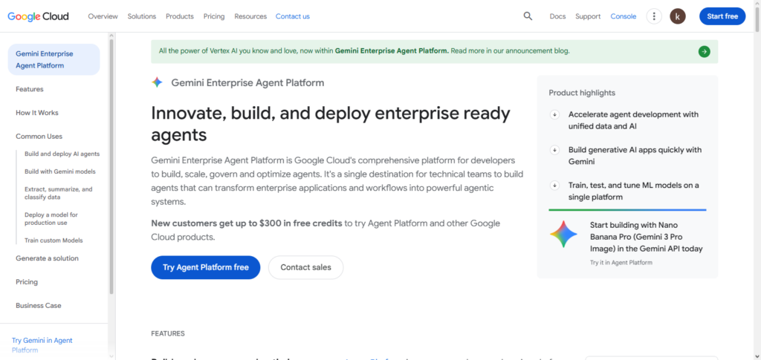This screenshot has width=761, height=360.
Task: Expand 'Train, test, and tune ML models' arrow
Action: [554, 186]
